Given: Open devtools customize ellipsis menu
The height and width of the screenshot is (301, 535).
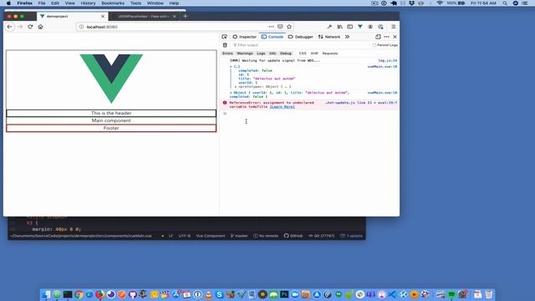Looking at the screenshot, I should coord(386,37).
